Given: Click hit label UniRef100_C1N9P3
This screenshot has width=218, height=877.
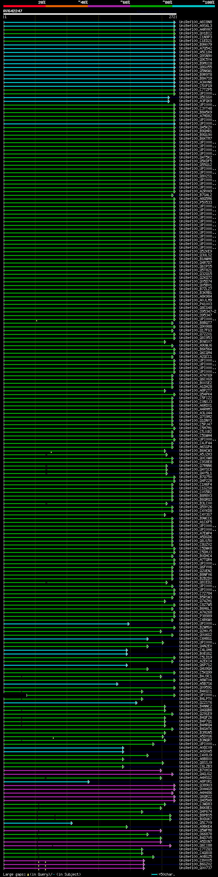Looking at the screenshot, I should pyautogui.click(x=196, y=37).
